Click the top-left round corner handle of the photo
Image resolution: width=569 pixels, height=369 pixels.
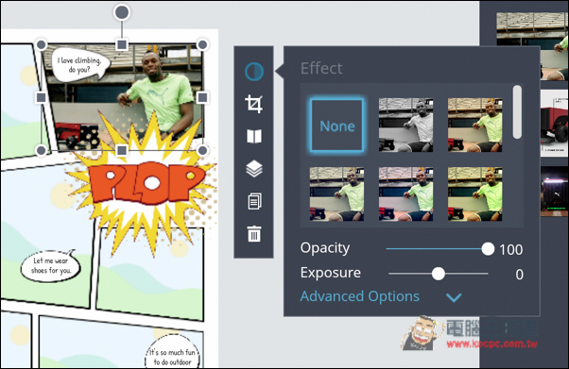point(42,45)
